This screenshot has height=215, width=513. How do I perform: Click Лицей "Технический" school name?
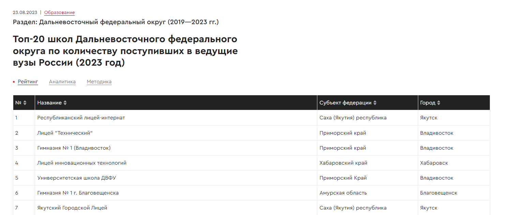coord(65,133)
